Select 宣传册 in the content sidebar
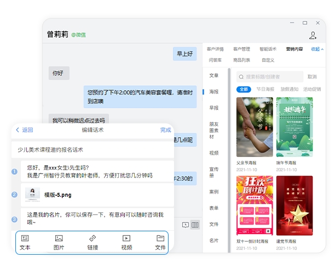Image resolution: width=335 pixels, height=275 pixels. pos(214,172)
